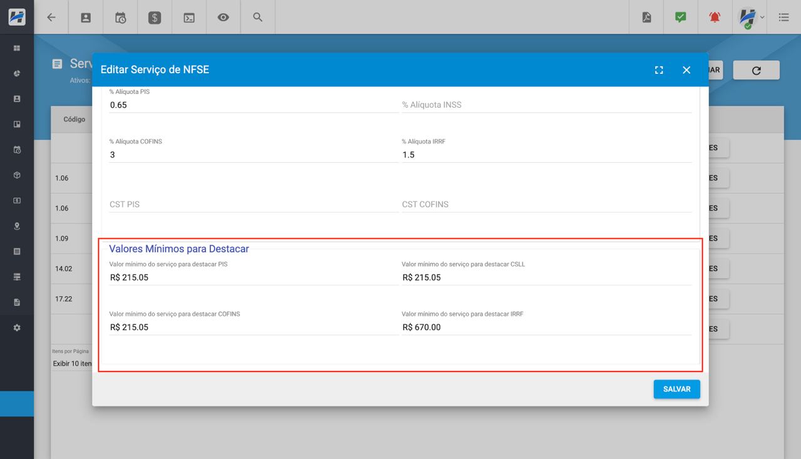Select the 1.09 code cell

click(x=61, y=239)
